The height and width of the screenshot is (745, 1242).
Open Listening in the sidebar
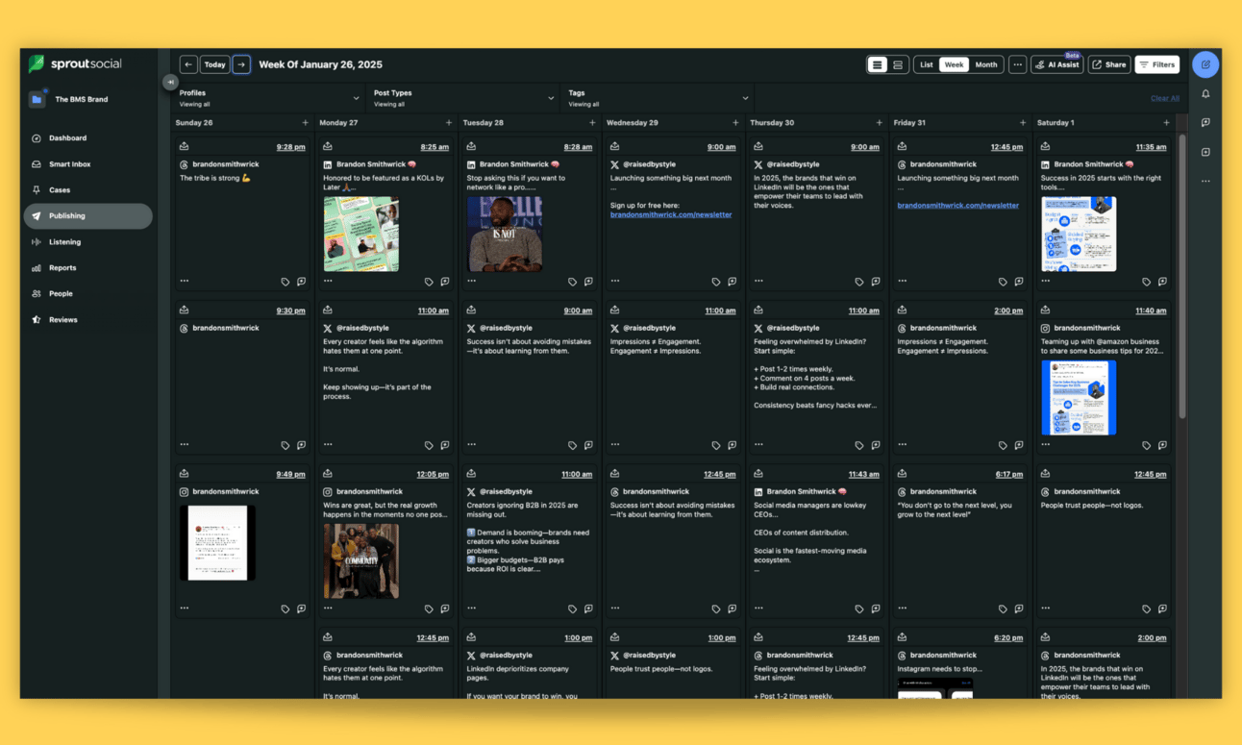[87, 242]
